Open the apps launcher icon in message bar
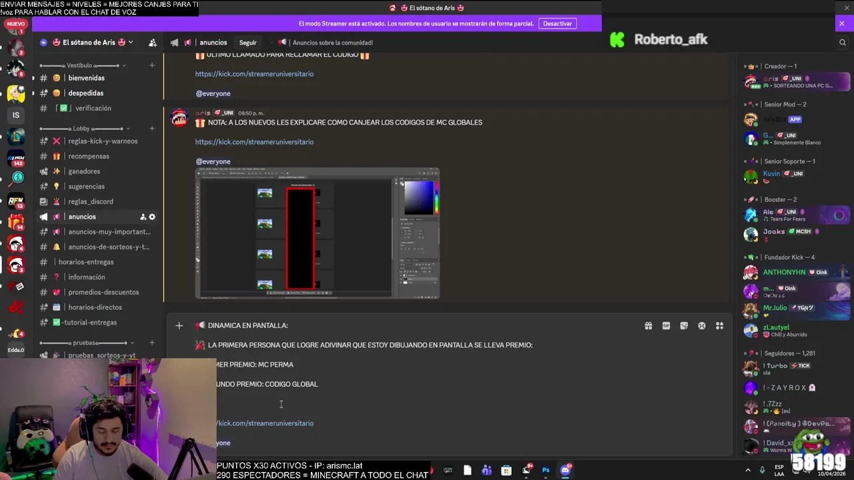The height and width of the screenshot is (480, 854). [x=719, y=326]
